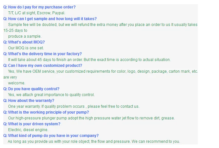This screenshot has width=219, height=148.
Task: Click the question about factory delivery time
Action: pos(42,54)
